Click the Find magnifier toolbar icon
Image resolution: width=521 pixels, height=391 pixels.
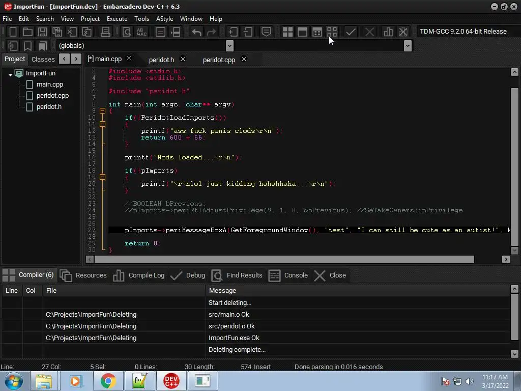coord(127,32)
